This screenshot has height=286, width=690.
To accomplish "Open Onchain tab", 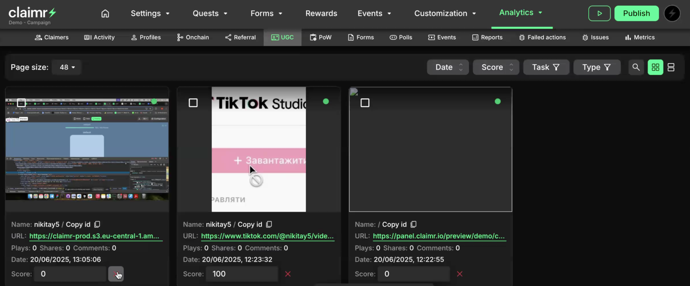I will [x=193, y=37].
